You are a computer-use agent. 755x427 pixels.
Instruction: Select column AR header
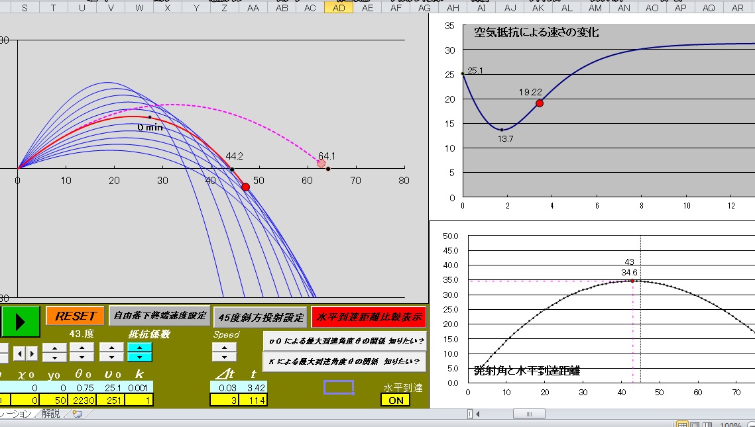(737, 7)
